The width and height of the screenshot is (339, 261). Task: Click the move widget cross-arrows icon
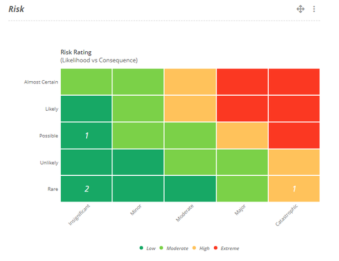pos(300,9)
